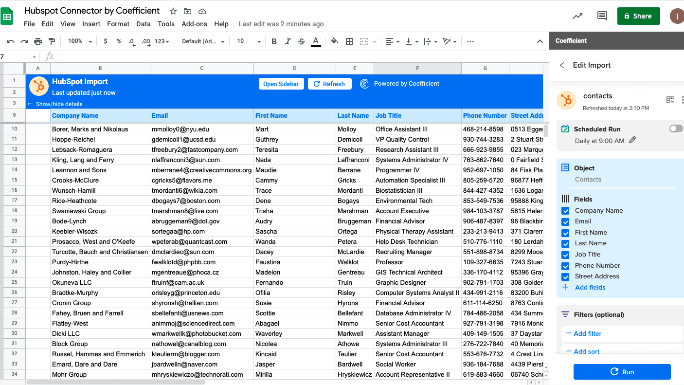
Task: Click the blue Run button
Action: 622,372
